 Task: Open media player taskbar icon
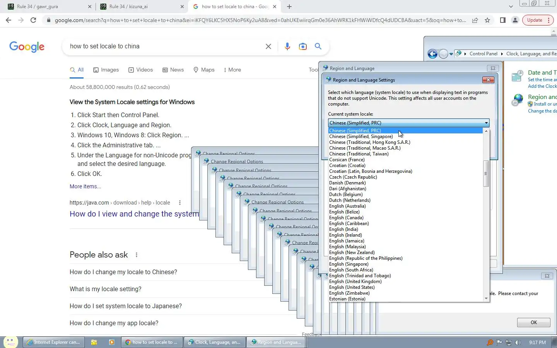112,342
